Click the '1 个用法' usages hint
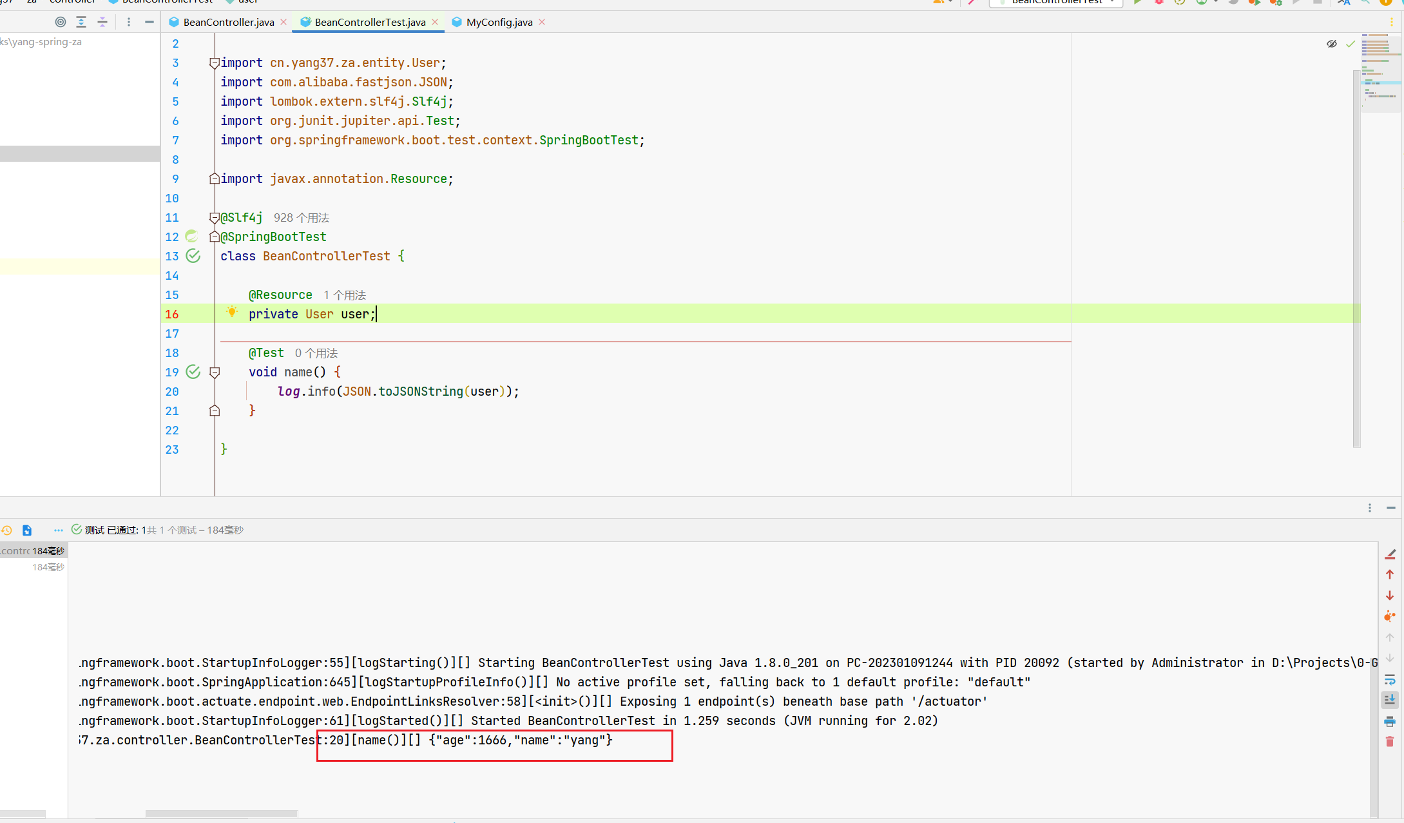 click(x=345, y=295)
